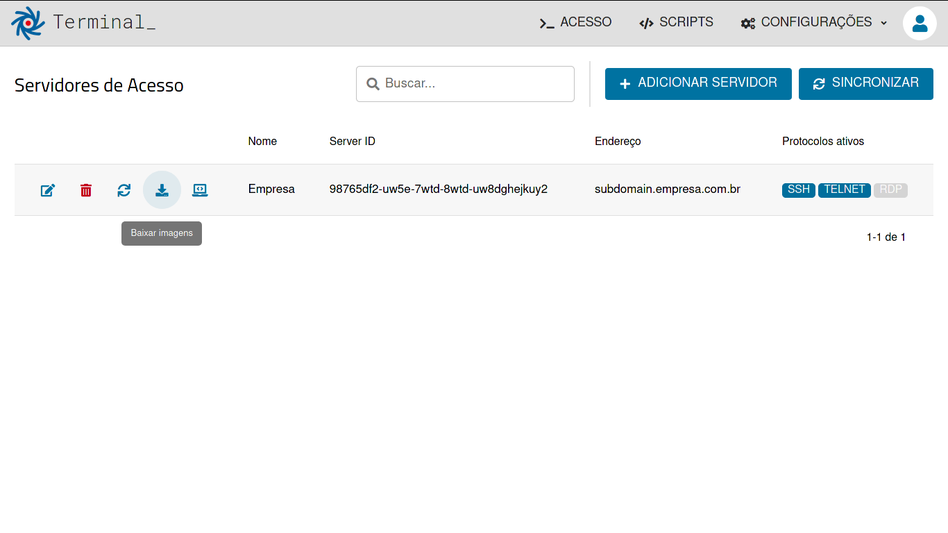The height and width of the screenshot is (533, 948).
Task: Click the TELNET protocol badge
Action: (845, 189)
